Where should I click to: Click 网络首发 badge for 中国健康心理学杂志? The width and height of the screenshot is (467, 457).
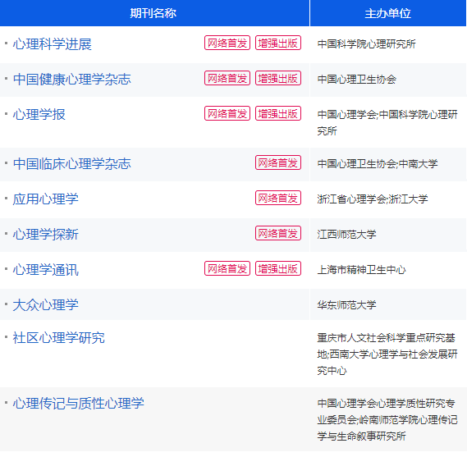coord(227,78)
